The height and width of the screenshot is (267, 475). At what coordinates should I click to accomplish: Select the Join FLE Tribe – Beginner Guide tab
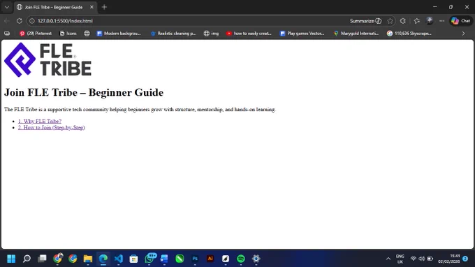coord(54,7)
